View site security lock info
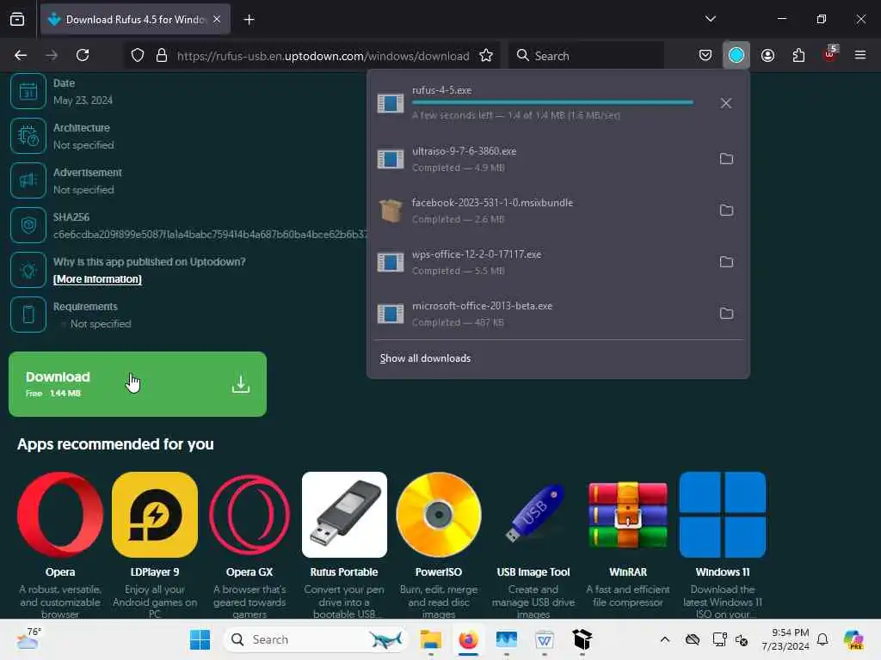Screen dimensions: 881x660 tap(162, 55)
